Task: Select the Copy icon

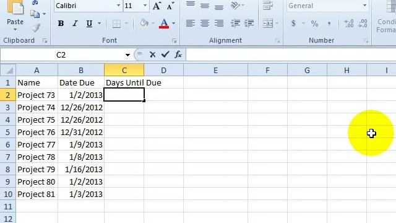Action: tap(35, 14)
